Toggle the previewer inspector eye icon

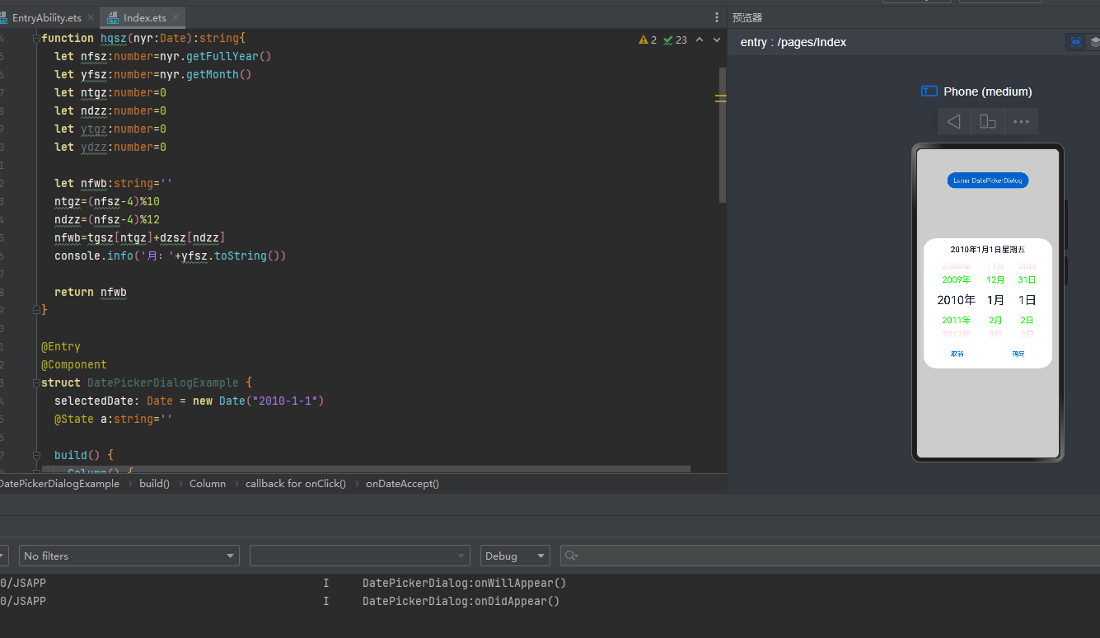1075,42
